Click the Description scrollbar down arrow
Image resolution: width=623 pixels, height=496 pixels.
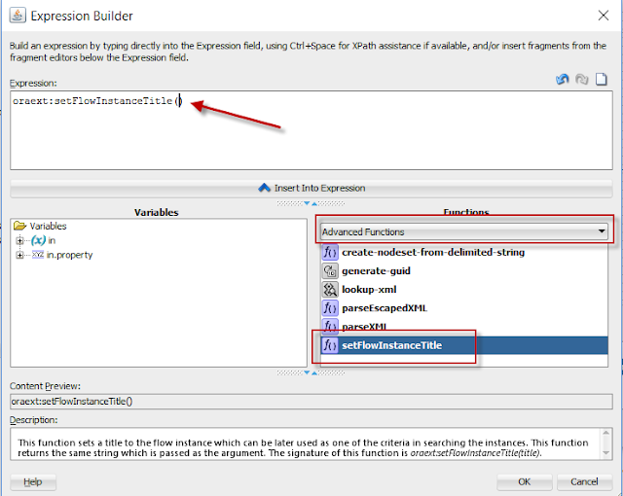605,453
